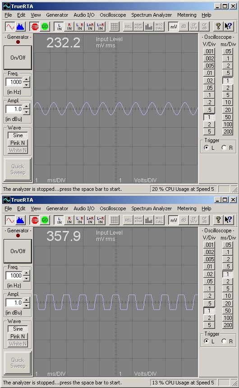
Task: Select L+R IN input icon in bottom window
Action: coord(90,220)
